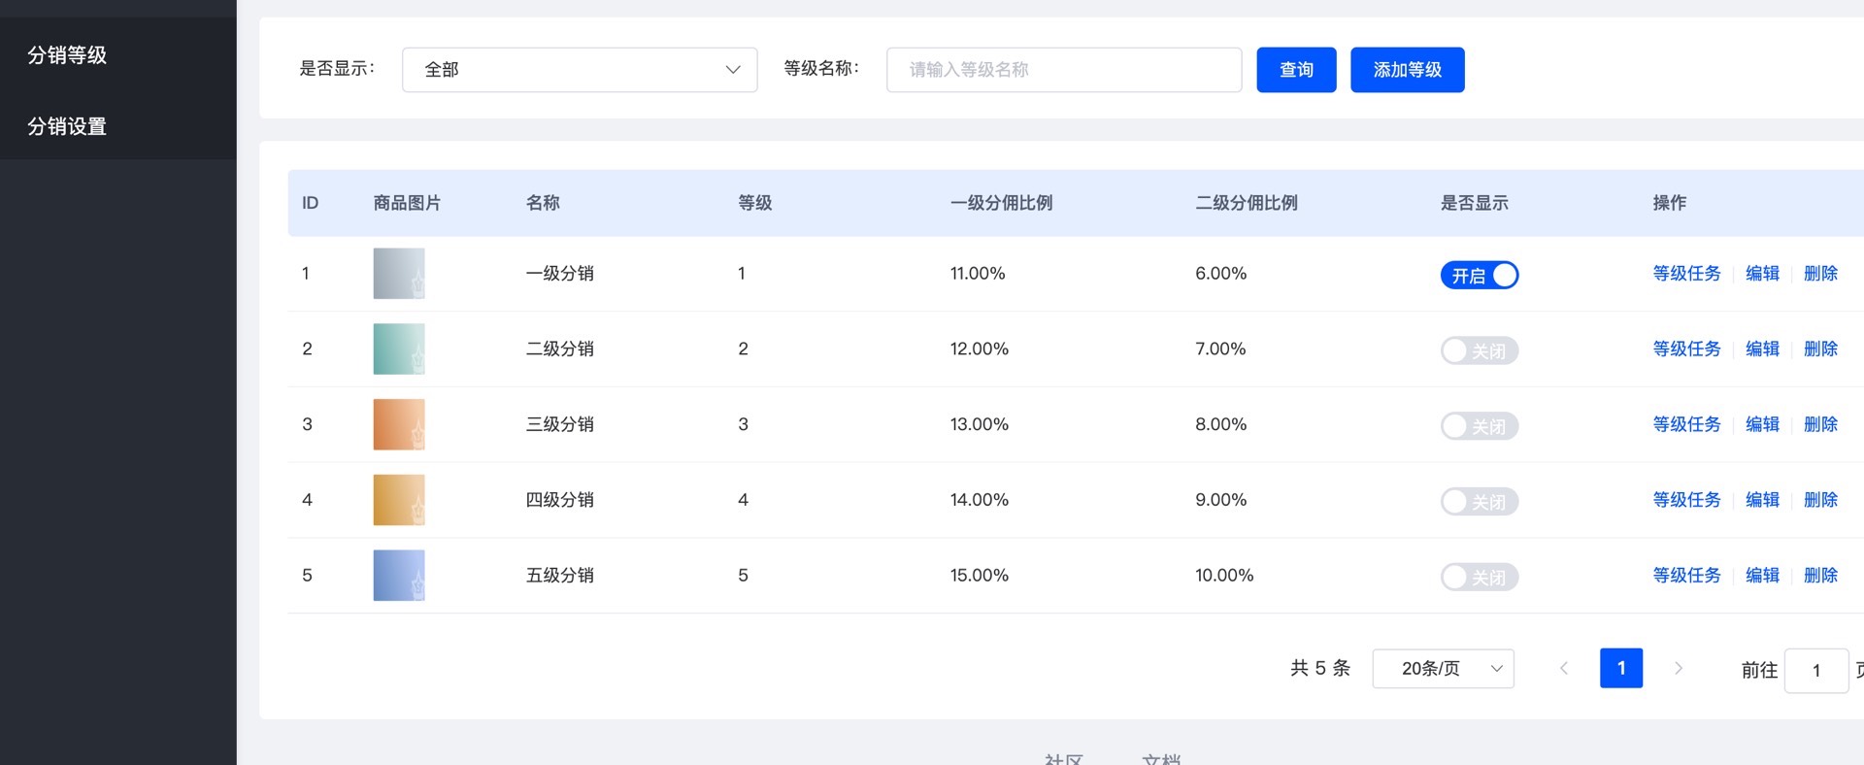This screenshot has width=1864, height=765.
Task: Click the 一级分销 product image thumbnail
Action: [398, 274]
